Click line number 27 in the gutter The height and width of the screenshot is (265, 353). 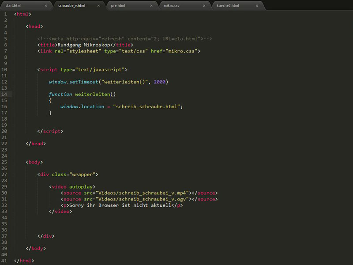(4, 174)
